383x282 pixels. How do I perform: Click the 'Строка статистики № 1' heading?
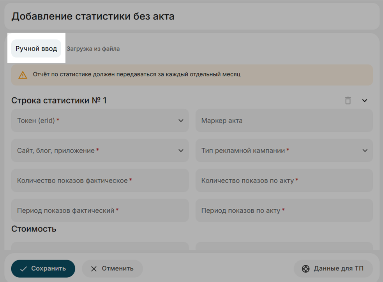click(59, 101)
